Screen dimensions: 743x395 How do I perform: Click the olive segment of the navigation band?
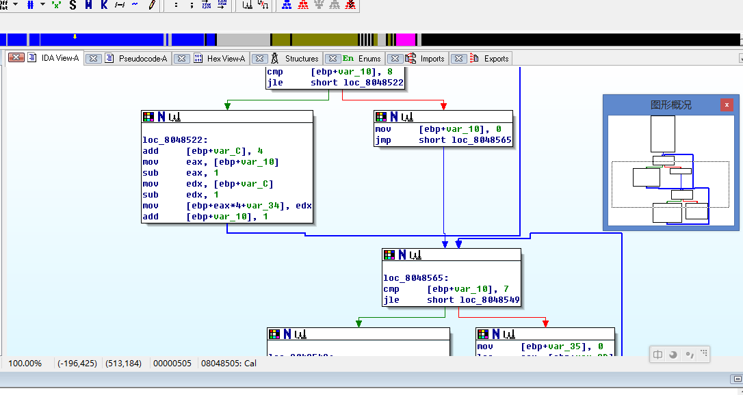click(x=324, y=39)
